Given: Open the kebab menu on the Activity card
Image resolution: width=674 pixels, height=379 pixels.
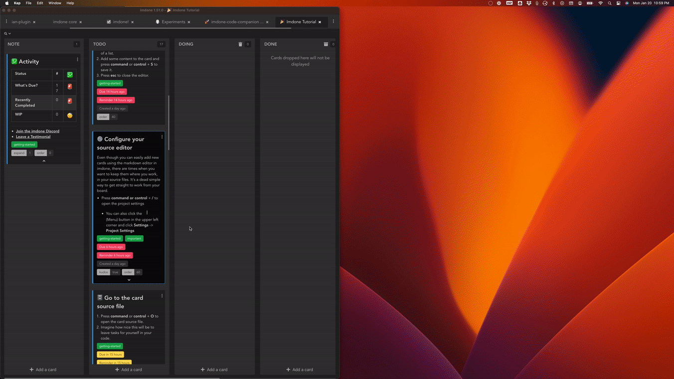Looking at the screenshot, I should (77, 59).
